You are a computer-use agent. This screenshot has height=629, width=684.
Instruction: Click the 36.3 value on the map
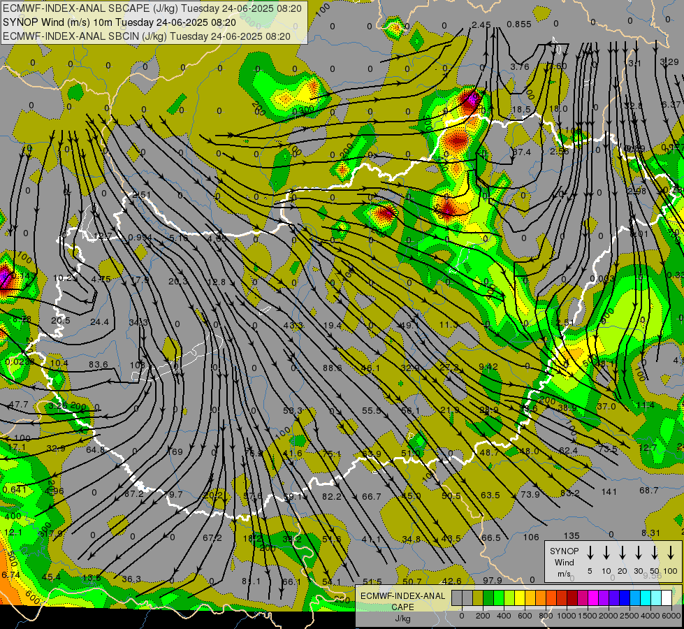point(131,579)
